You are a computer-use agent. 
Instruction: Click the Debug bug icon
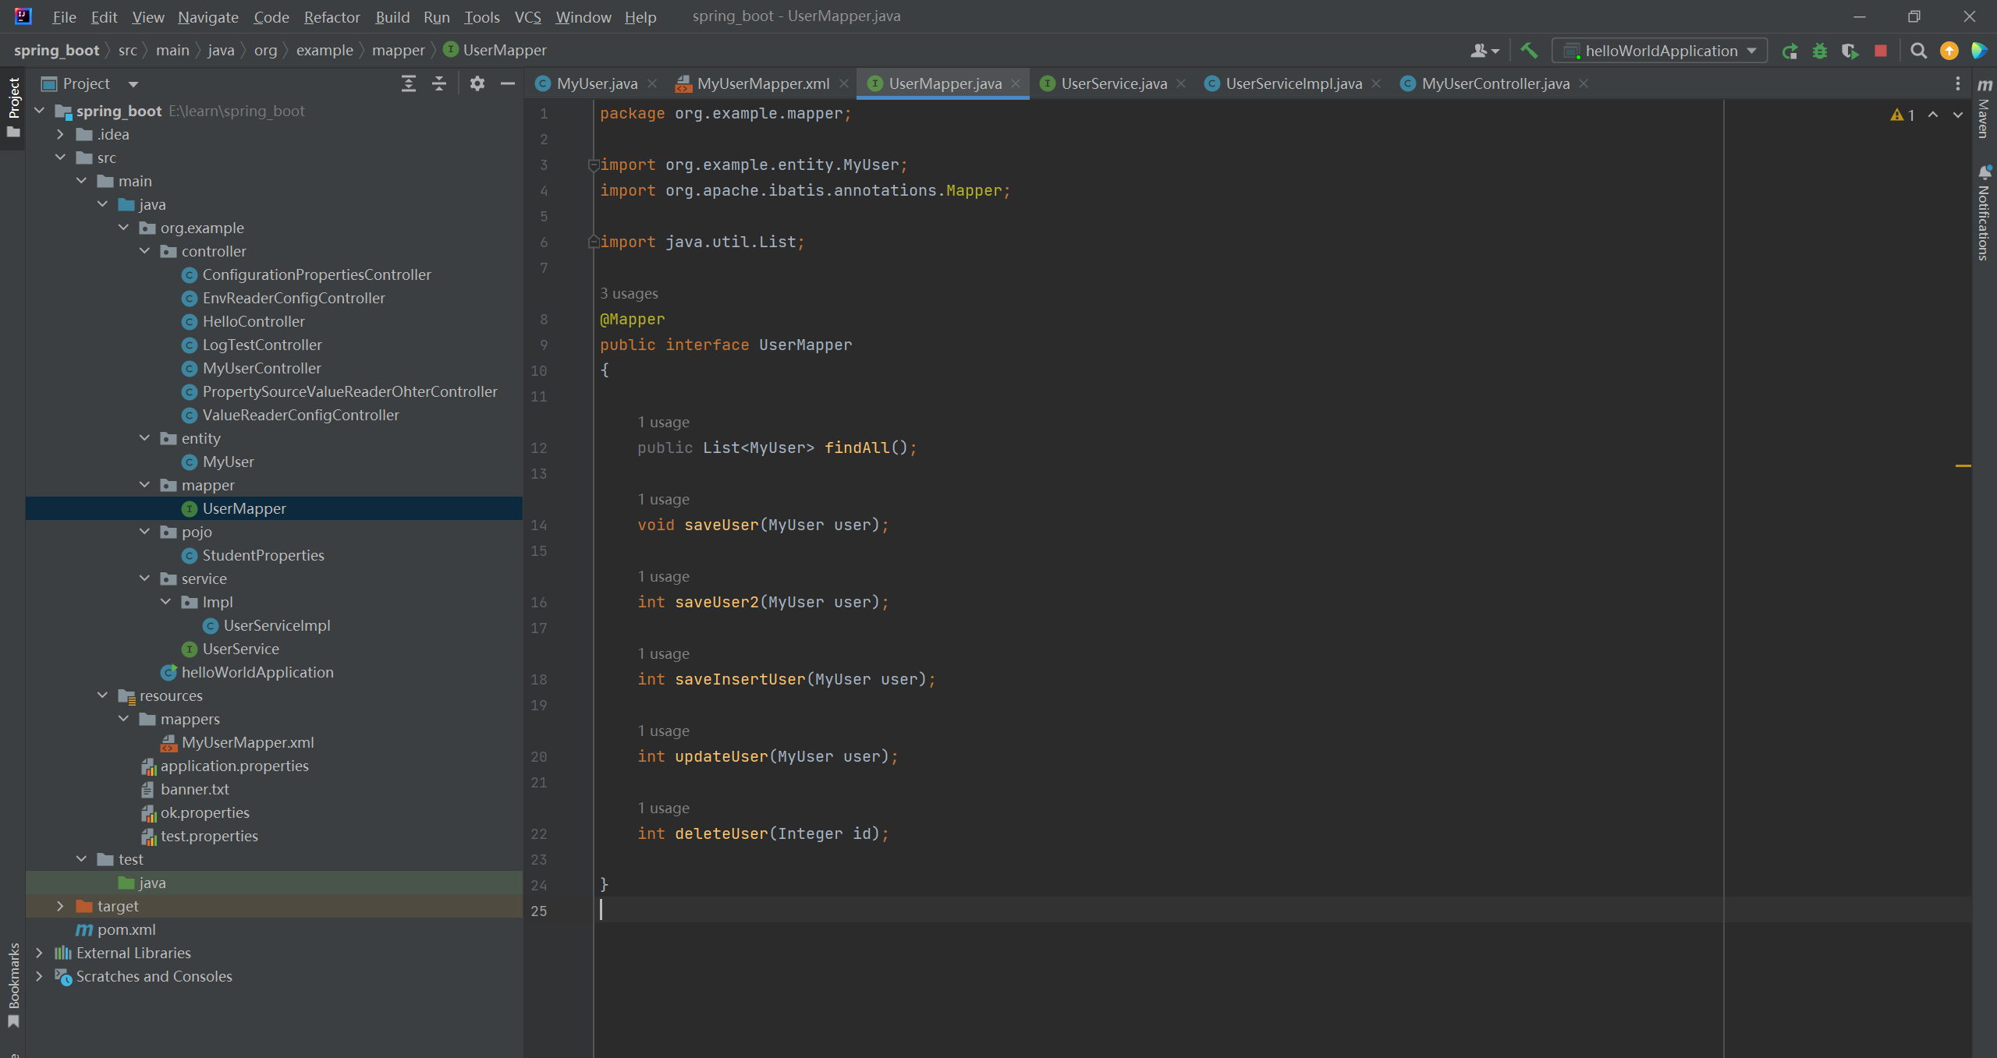point(1820,51)
